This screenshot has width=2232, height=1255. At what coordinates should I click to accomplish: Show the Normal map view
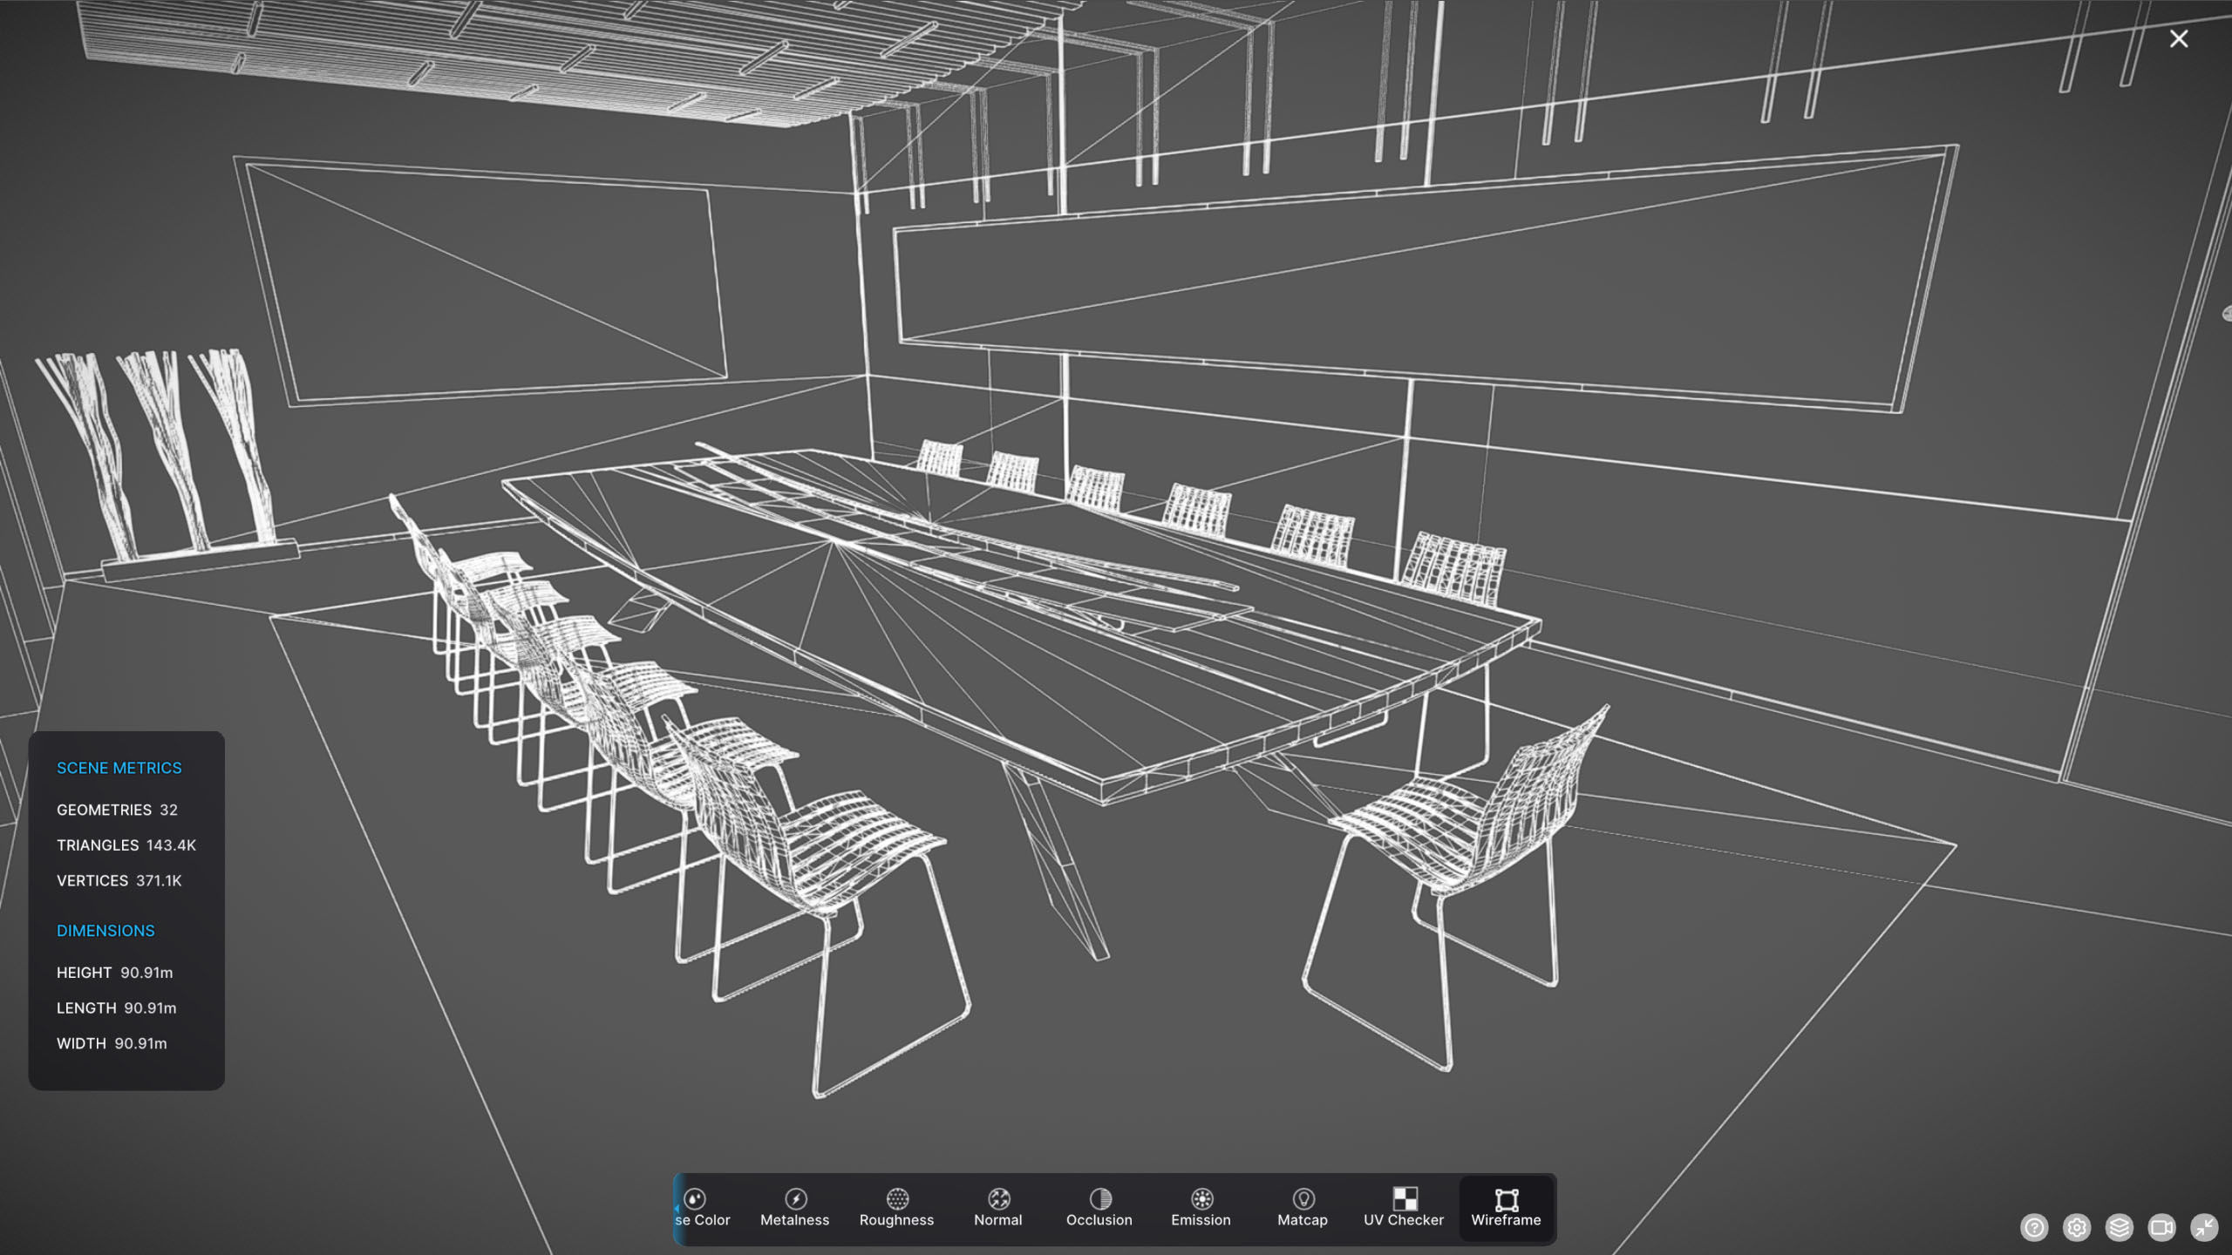pyautogui.click(x=997, y=1208)
